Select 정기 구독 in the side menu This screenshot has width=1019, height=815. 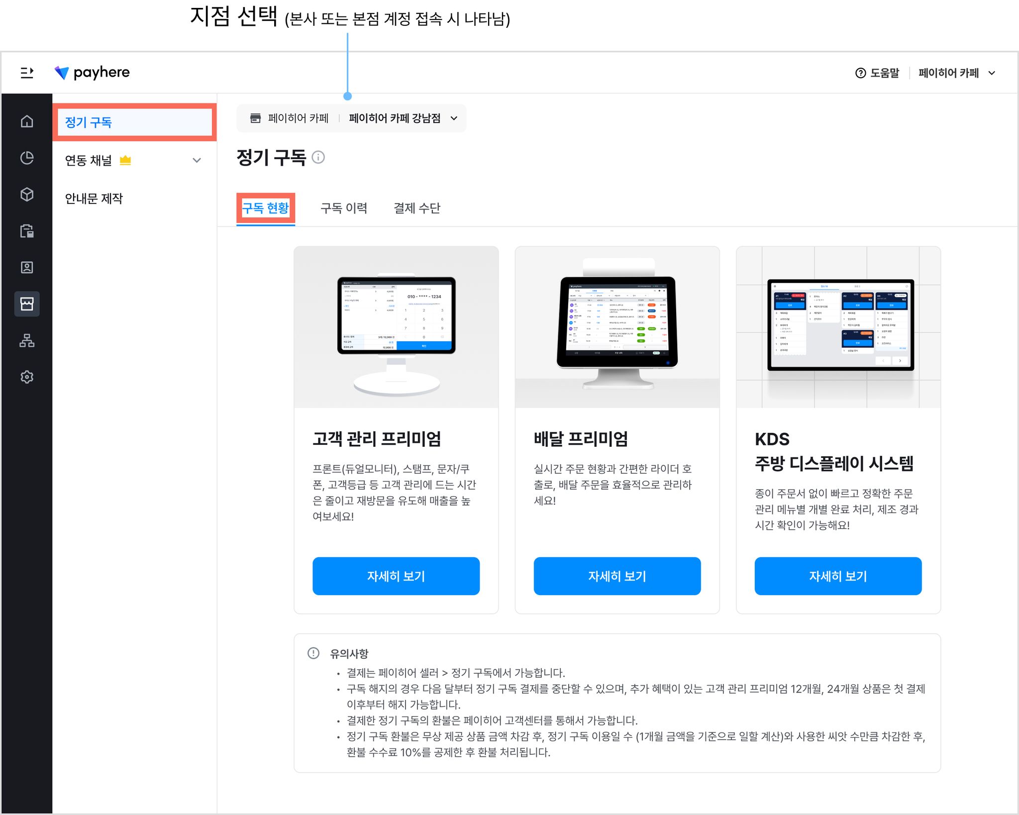click(x=134, y=122)
